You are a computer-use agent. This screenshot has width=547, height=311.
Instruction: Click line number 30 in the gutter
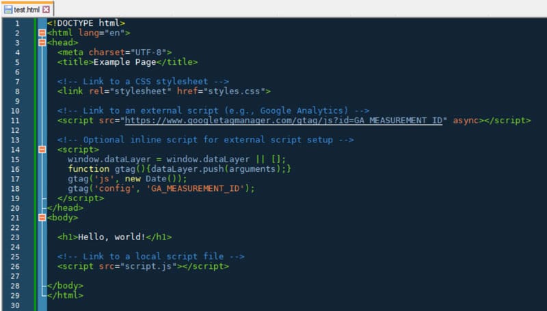[15, 306]
